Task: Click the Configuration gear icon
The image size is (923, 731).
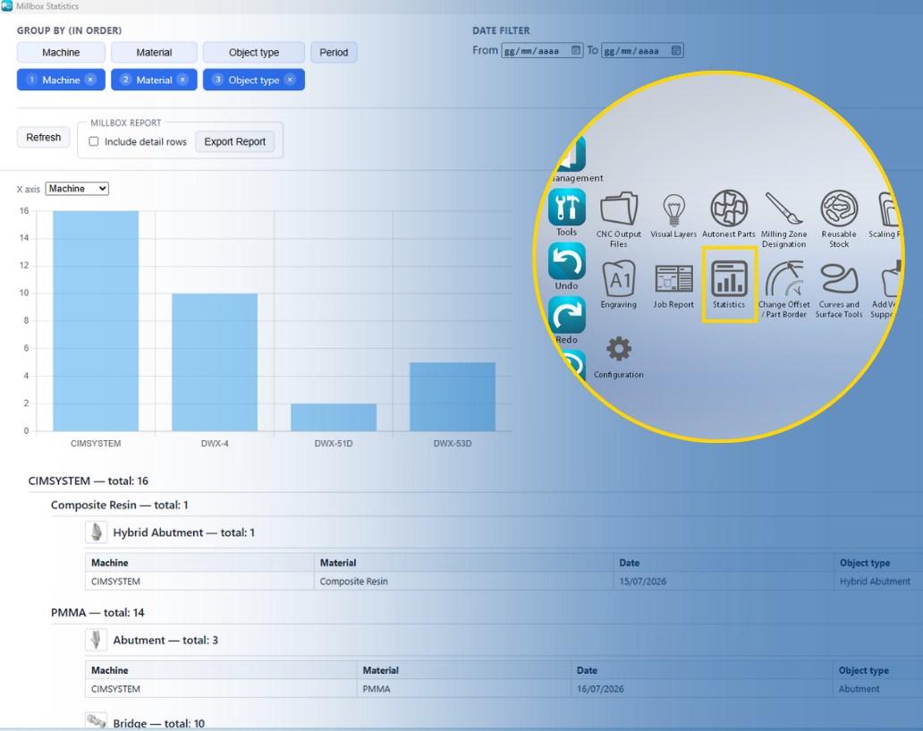Action: click(619, 349)
